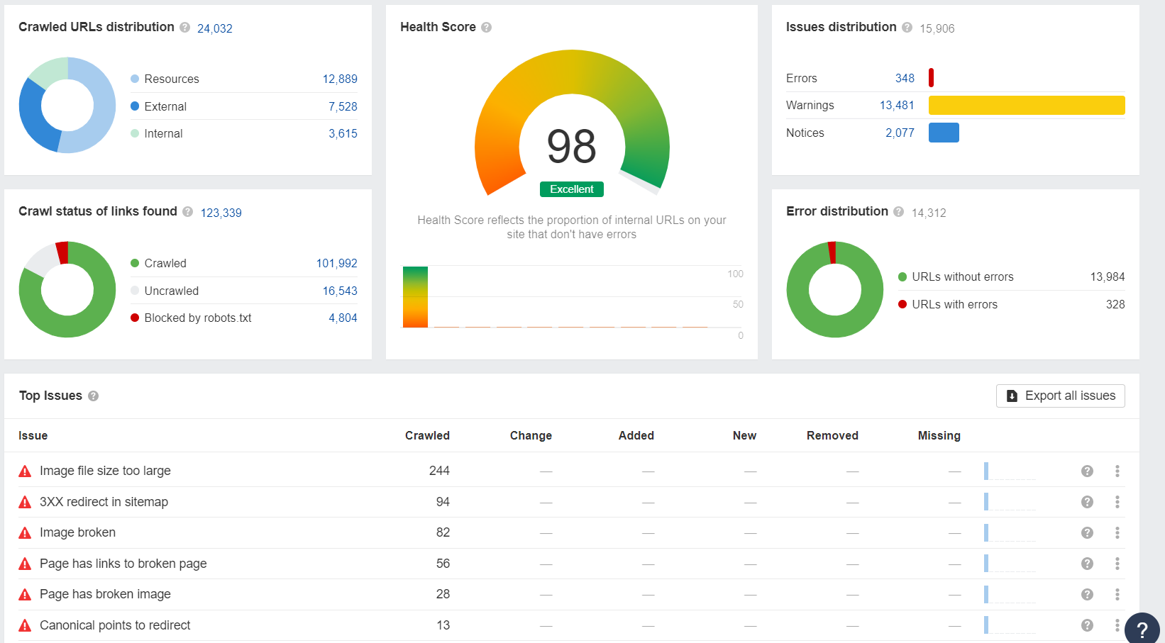Open Uncrawled links count 16,543
This screenshot has width=1165, height=643.
point(340,291)
